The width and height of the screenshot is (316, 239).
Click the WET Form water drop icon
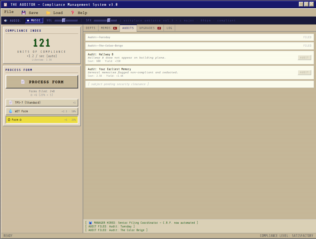tap(11, 111)
